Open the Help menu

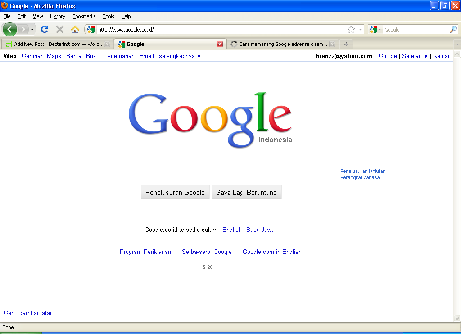click(126, 16)
